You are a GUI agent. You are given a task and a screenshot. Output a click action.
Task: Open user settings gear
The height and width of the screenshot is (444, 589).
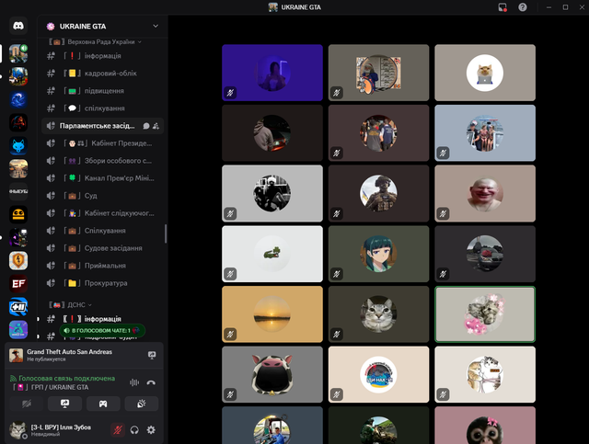(151, 429)
